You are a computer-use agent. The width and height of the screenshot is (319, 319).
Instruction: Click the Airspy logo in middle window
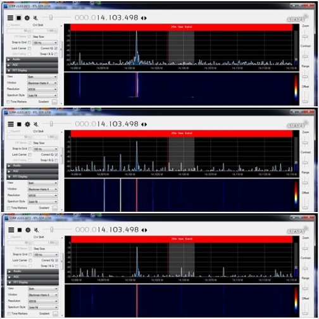click(x=297, y=125)
